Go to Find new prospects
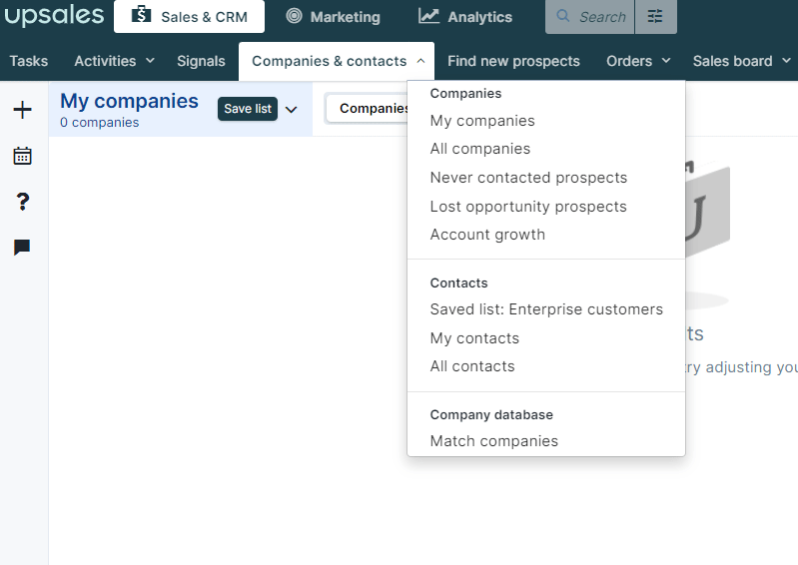This screenshot has height=565, width=798. click(513, 61)
